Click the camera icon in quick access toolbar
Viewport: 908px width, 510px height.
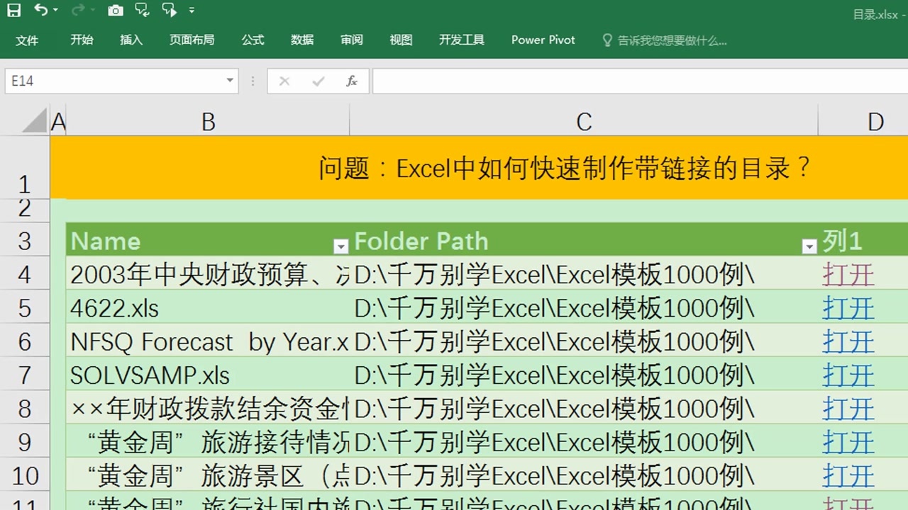[115, 11]
